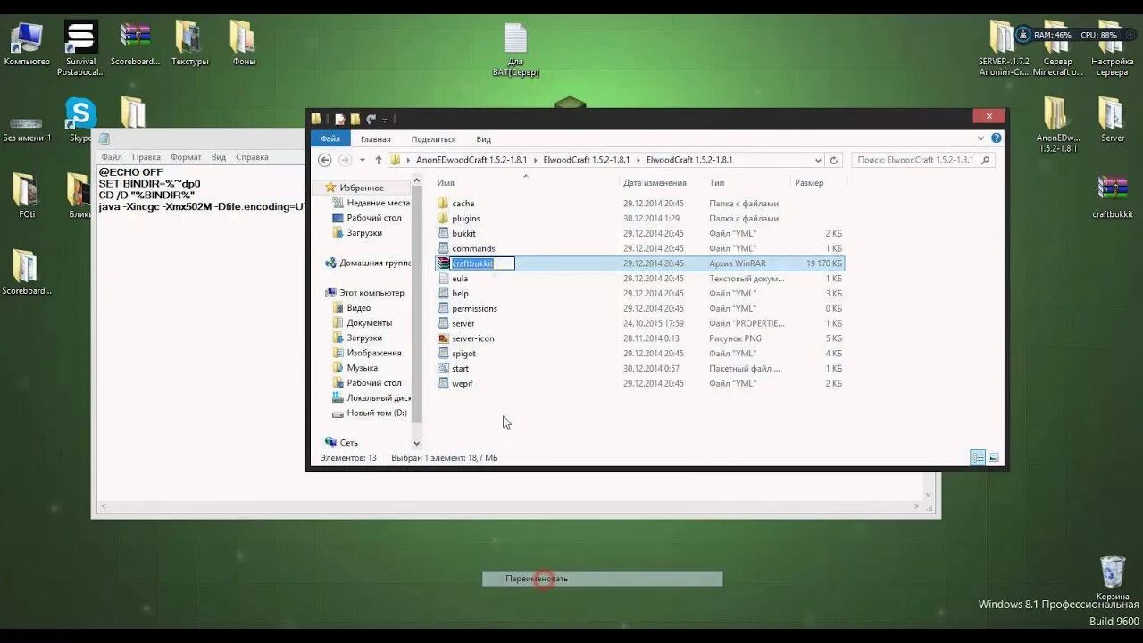Open Notepad's Формат menu

pos(186,157)
